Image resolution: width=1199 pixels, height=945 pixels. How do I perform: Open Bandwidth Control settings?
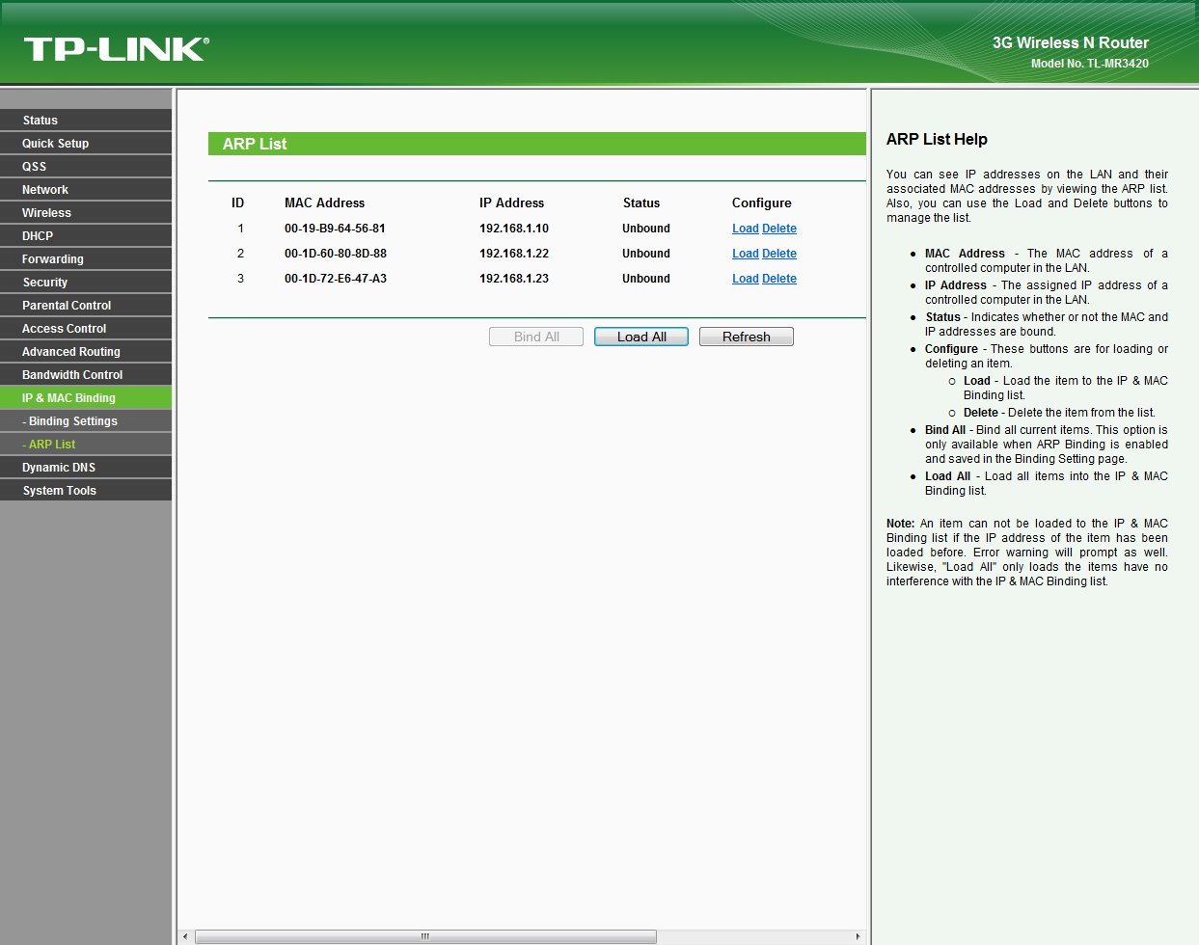coord(86,375)
